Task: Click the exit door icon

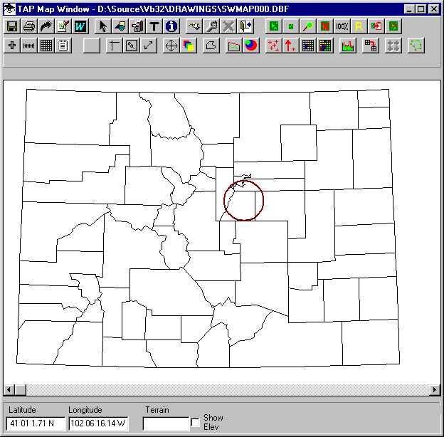Action: 245,26
